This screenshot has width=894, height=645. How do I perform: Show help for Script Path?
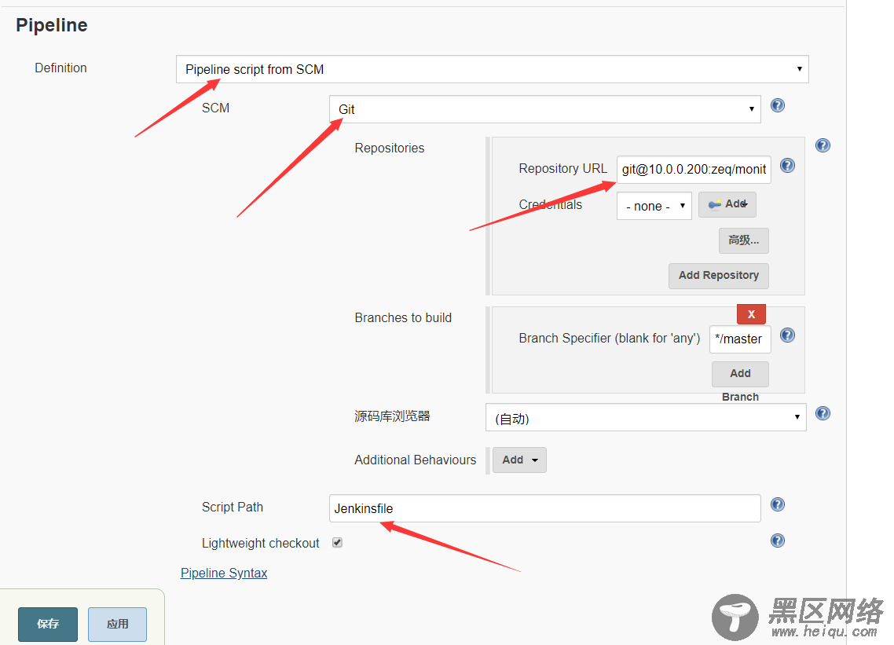point(777,504)
